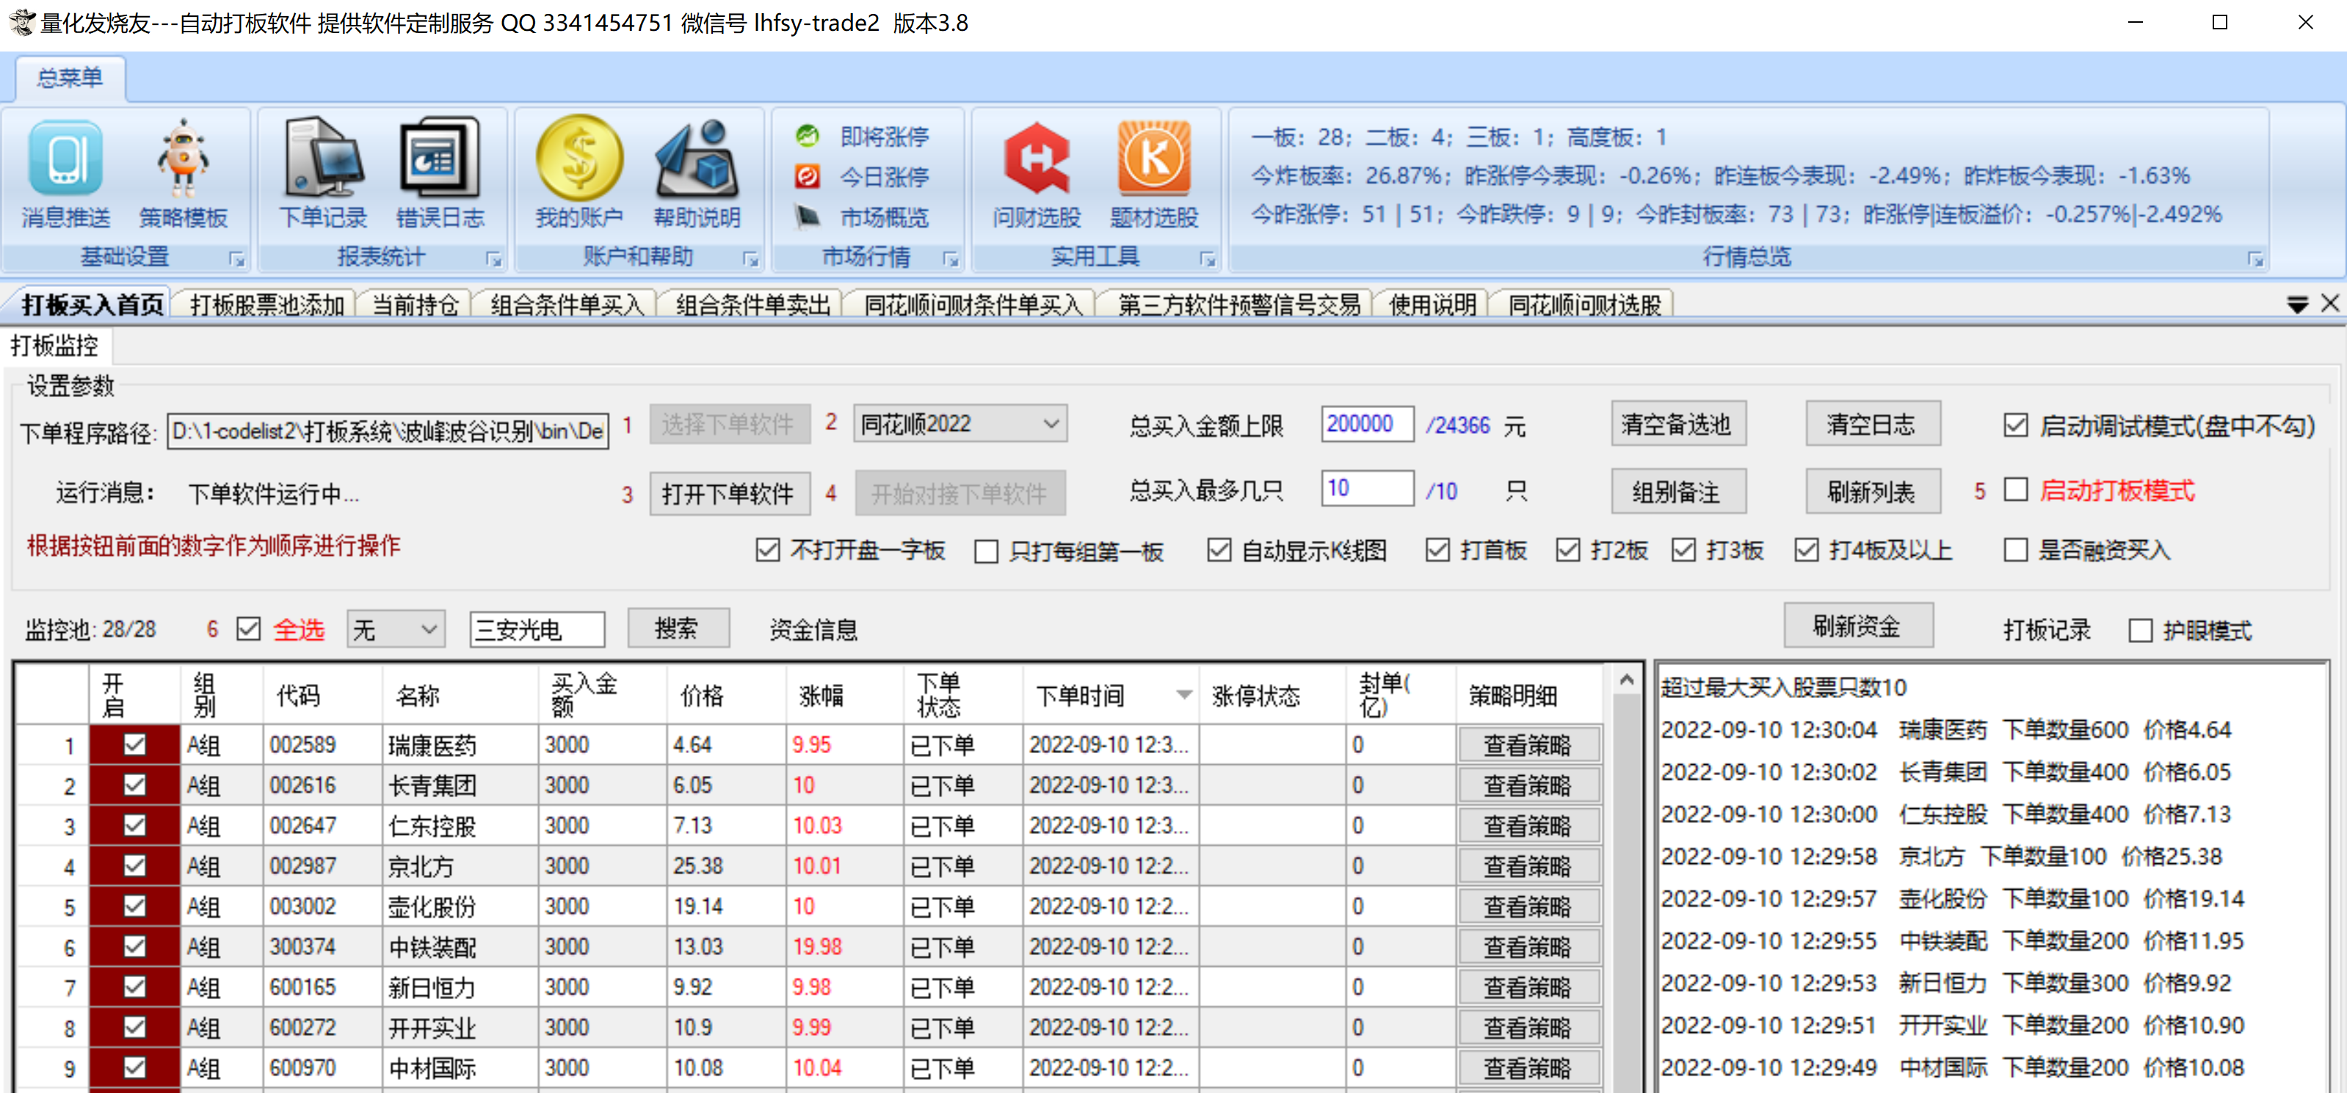This screenshot has width=2347, height=1093.
Task: Click the 下单程序路径 path field
Action: 388,432
